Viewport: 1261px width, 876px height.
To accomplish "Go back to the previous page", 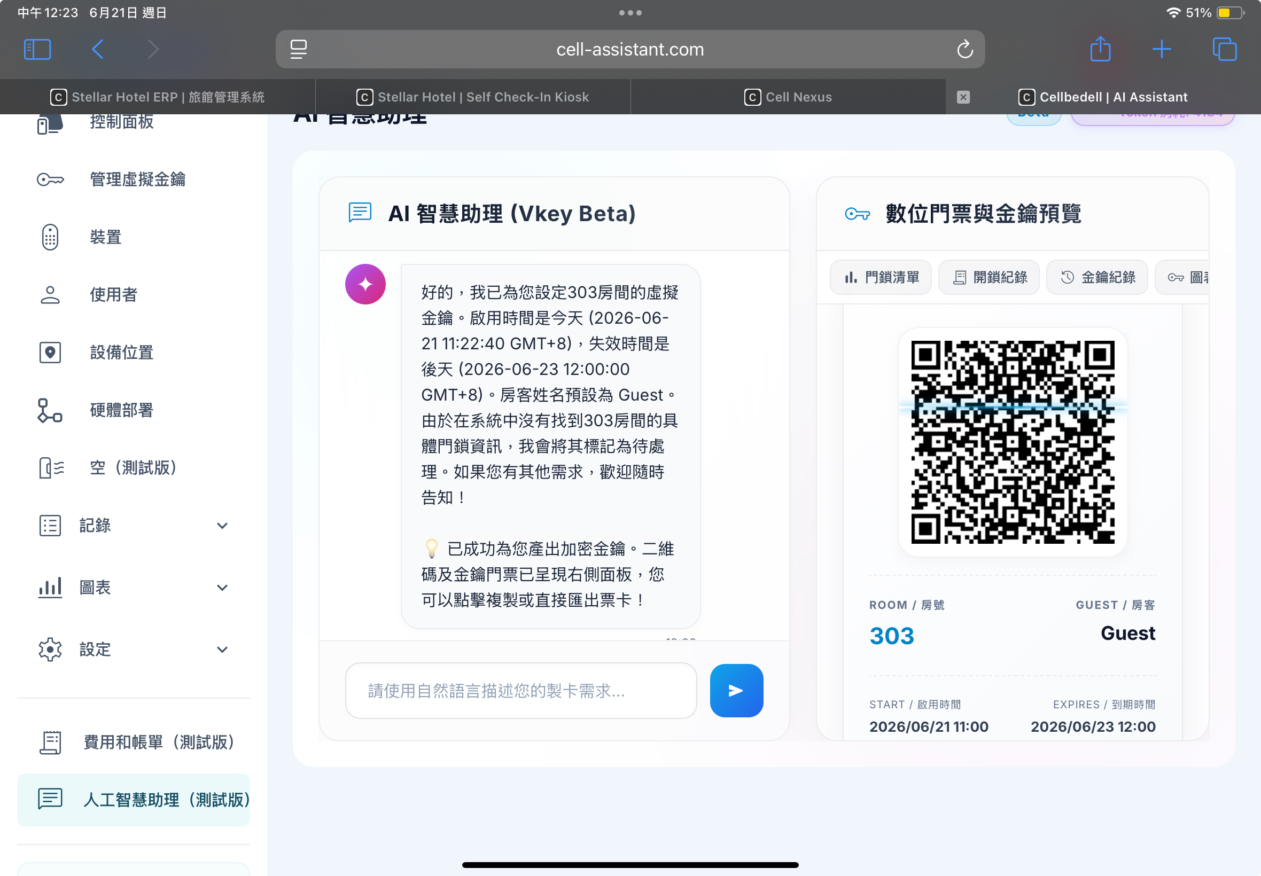I will tap(98, 49).
